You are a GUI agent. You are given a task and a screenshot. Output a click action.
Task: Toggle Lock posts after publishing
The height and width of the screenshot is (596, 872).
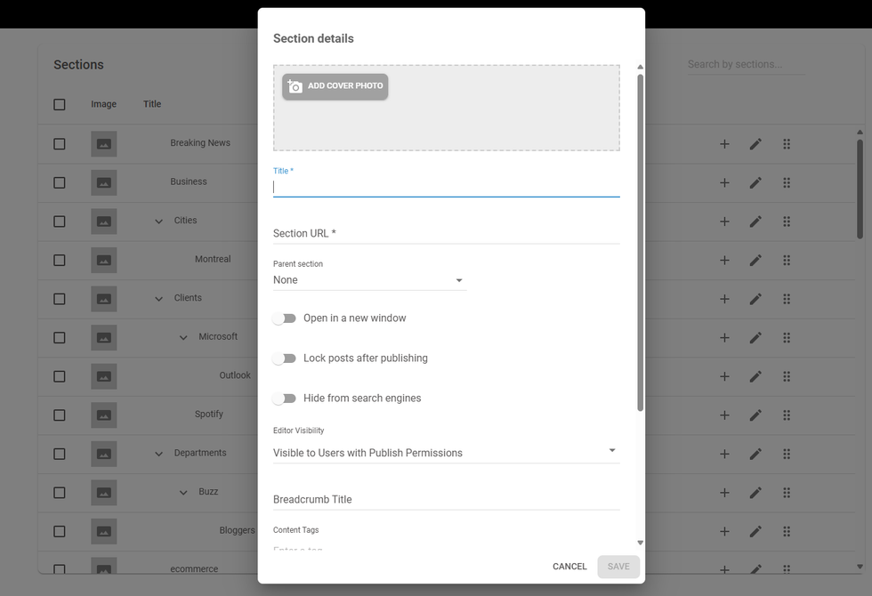point(285,358)
